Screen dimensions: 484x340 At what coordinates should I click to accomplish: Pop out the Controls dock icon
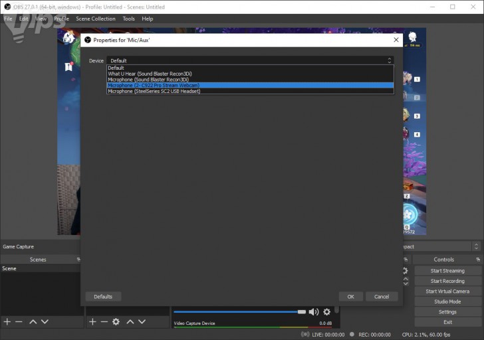[x=478, y=260]
